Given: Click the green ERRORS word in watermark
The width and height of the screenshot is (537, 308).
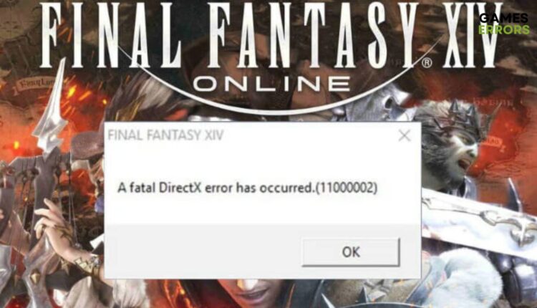Looking at the screenshot, I should (x=504, y=30).
